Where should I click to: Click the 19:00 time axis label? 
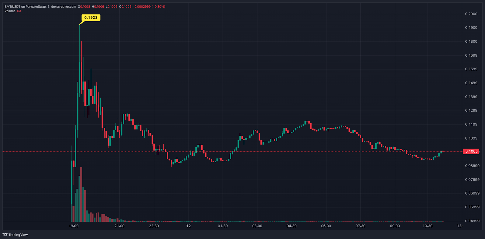(74, 226)
